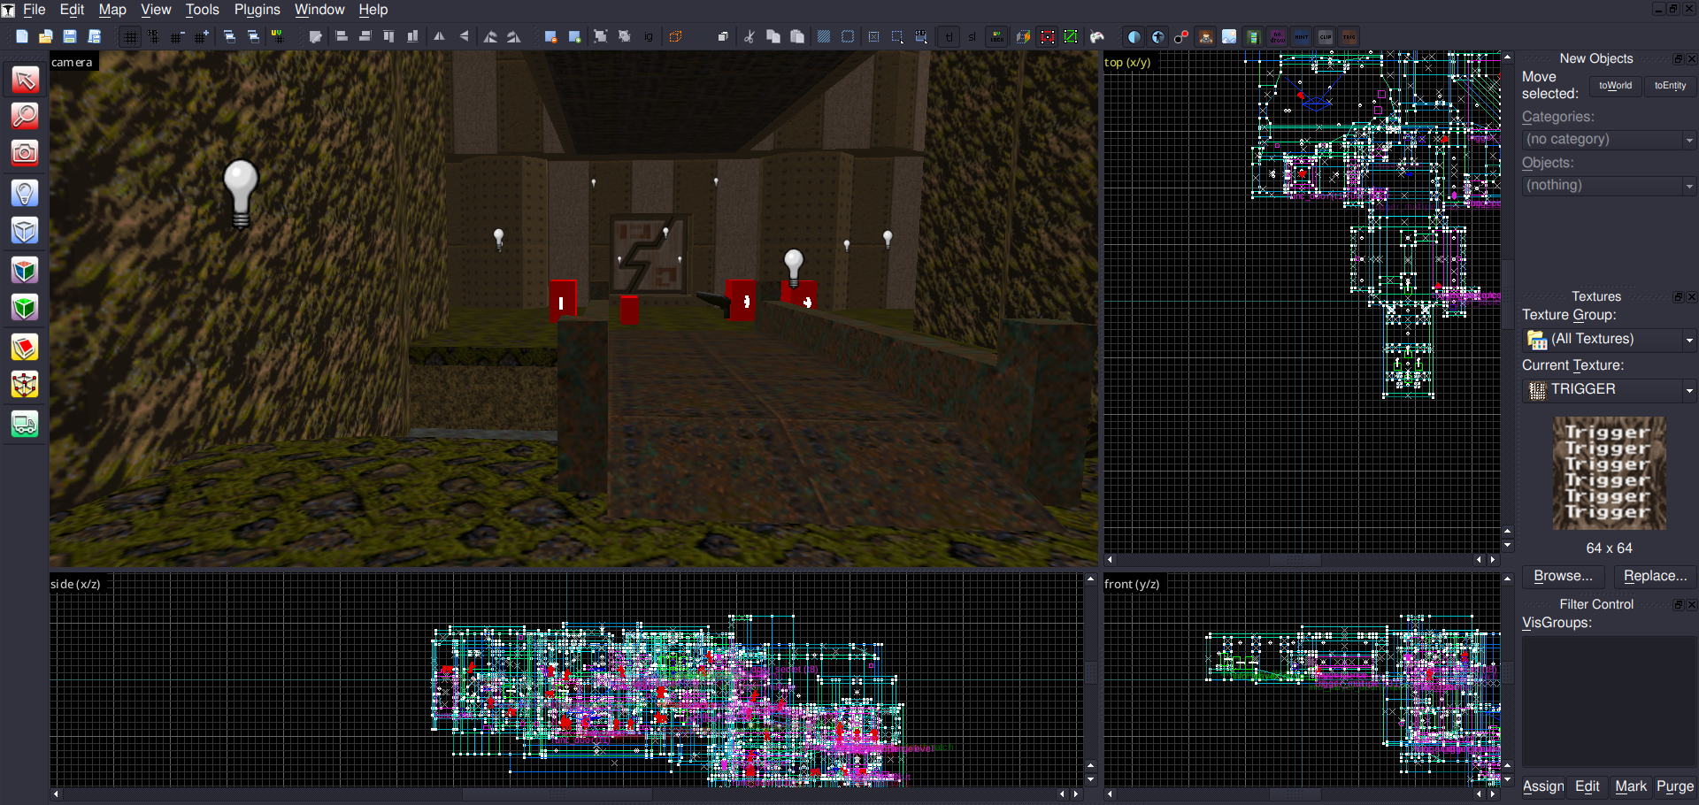Toggle UV texture lock
Viewport: 1699px width, 805px height.
pos(997,37)
